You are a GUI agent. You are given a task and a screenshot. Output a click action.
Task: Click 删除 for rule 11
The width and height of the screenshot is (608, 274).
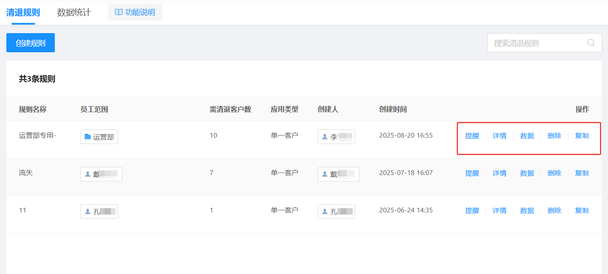pyautogui.click(x=554, y=211)
